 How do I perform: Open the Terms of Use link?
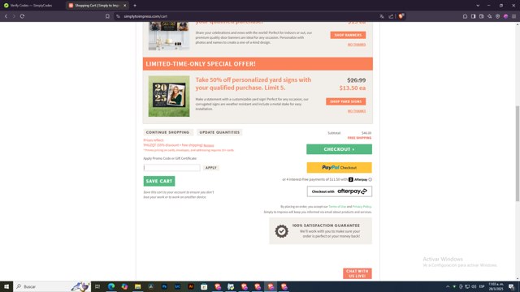pos(337,207)
